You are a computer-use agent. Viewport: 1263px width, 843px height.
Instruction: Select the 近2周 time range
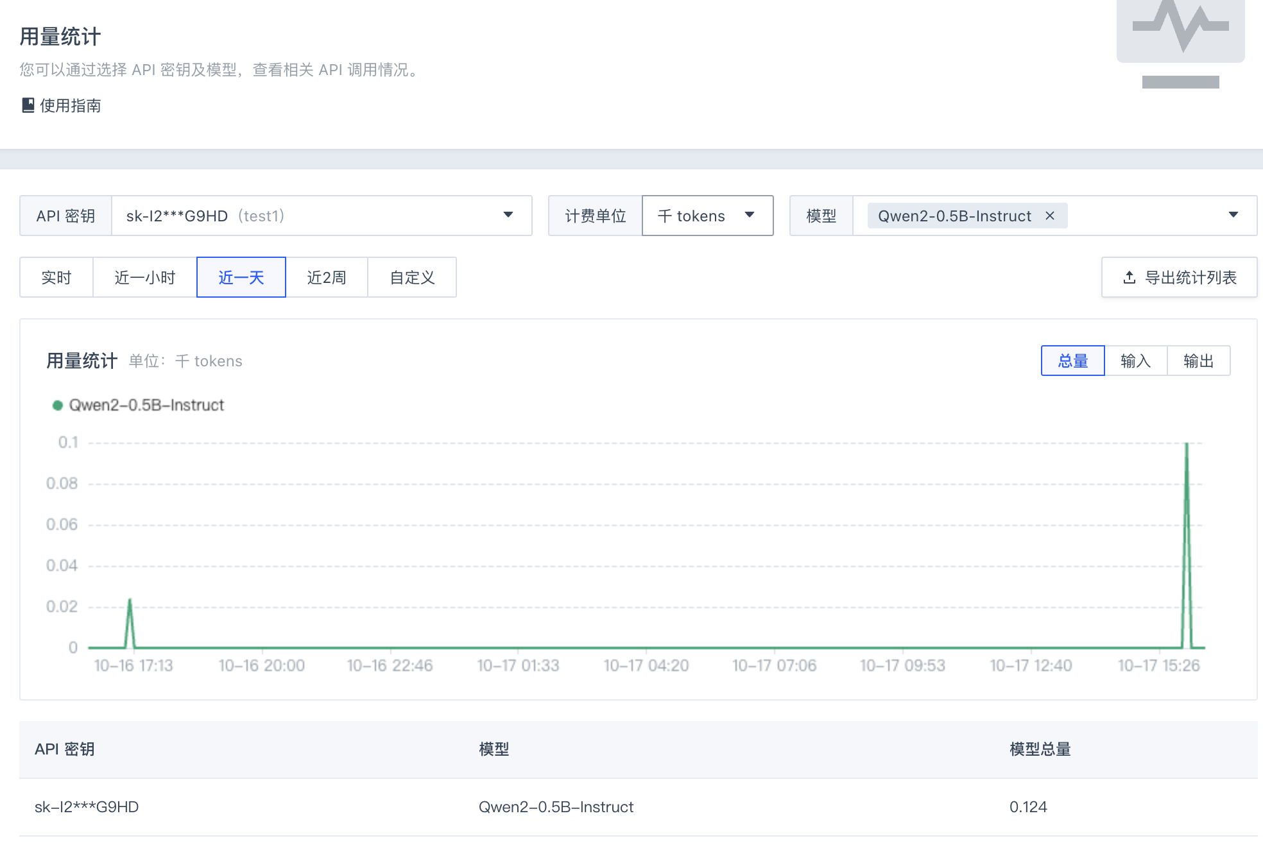point(327,277)
